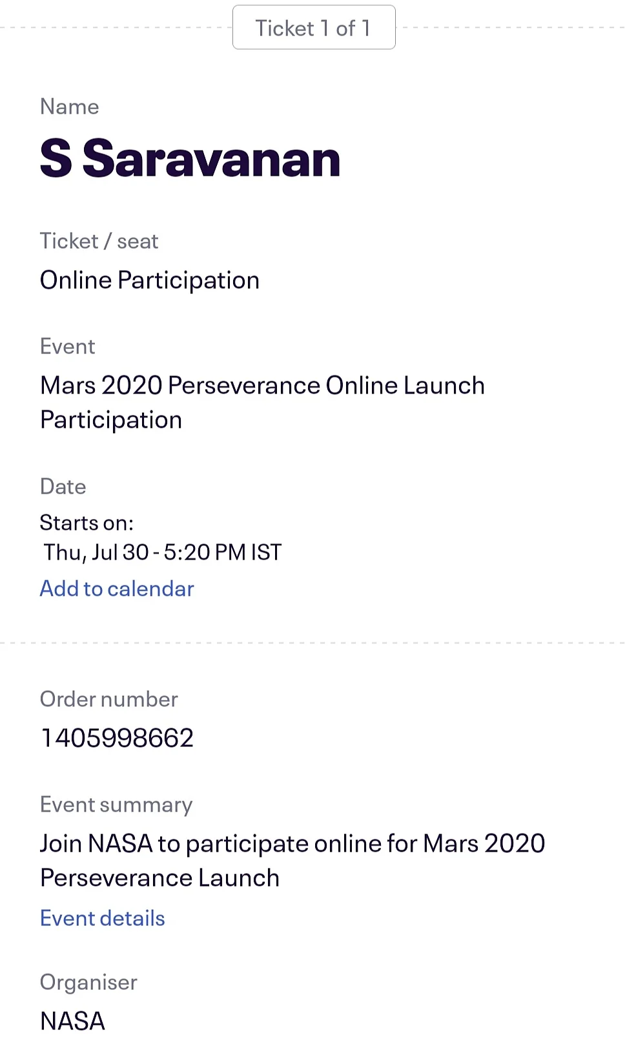
Task: Click the Add to calendar link
Action: tap(117, 588)
